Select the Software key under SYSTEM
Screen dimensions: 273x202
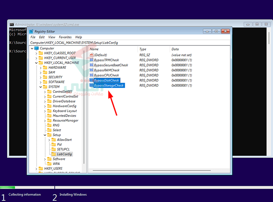(x=59, y=159)
